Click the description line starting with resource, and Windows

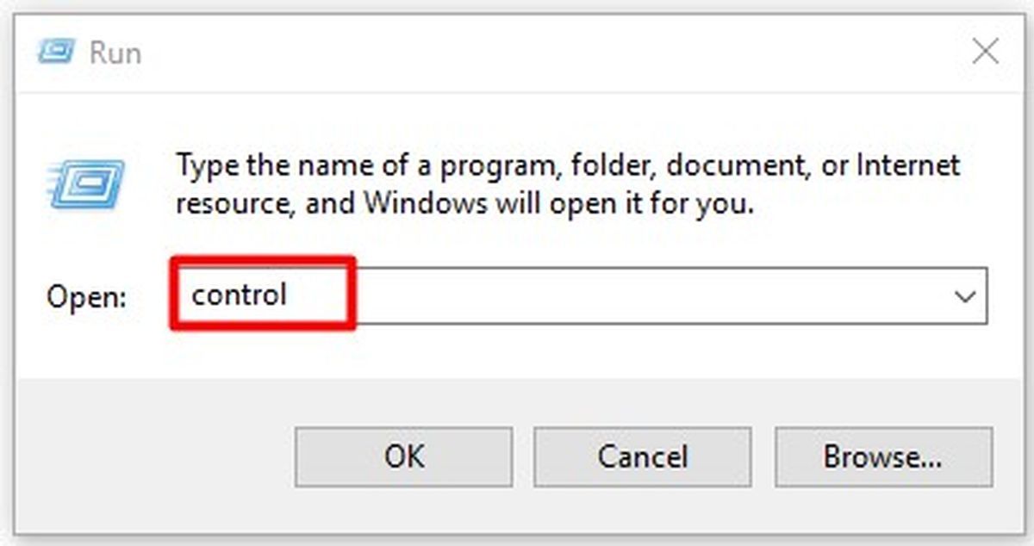465,205
